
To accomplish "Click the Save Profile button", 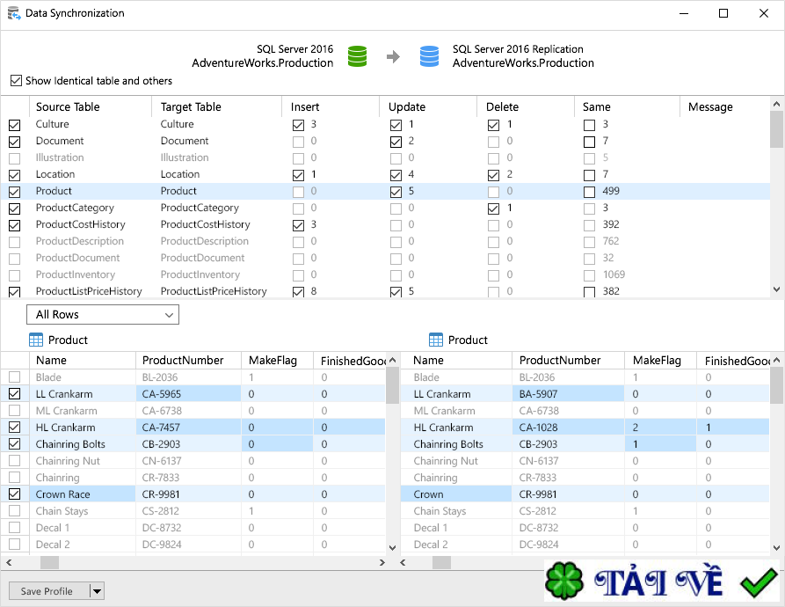I will pos(49,591).
